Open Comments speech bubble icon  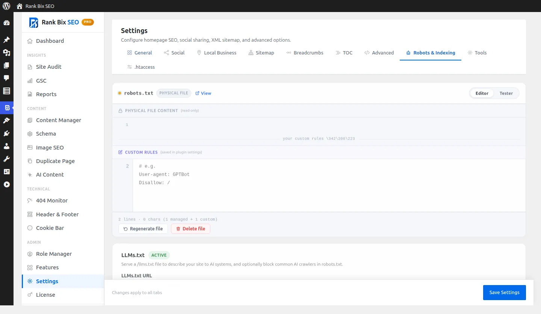coord(6,78)
